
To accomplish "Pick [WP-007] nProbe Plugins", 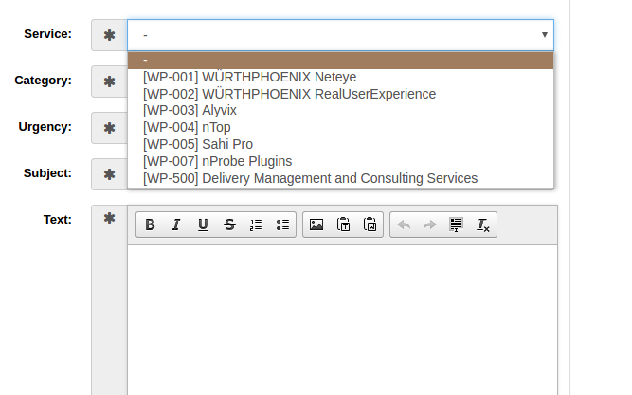I will 340,161.
